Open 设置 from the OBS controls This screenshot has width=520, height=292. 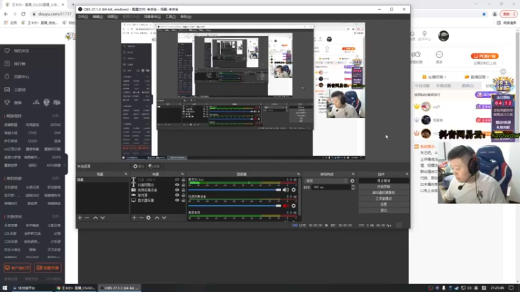383,204
